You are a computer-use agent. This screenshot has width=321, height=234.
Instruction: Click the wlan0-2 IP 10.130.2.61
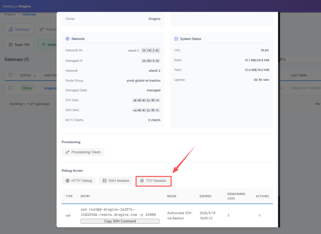click(x=151, y=51)
